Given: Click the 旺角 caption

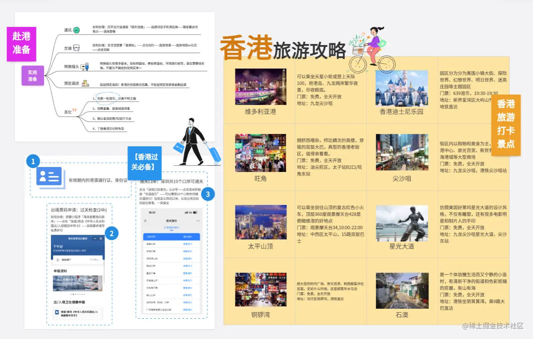Looking at the screenshot, I should pyautogui.click(x=261, y=179).
